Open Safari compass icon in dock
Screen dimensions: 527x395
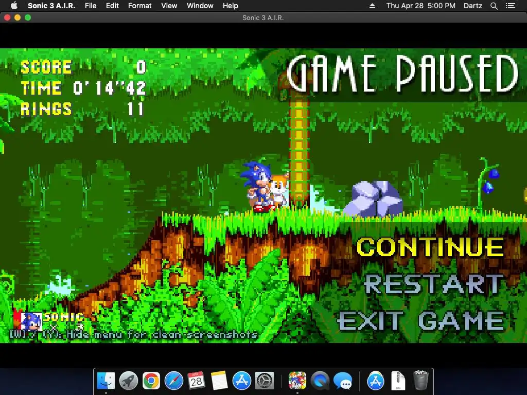(174, 381)
